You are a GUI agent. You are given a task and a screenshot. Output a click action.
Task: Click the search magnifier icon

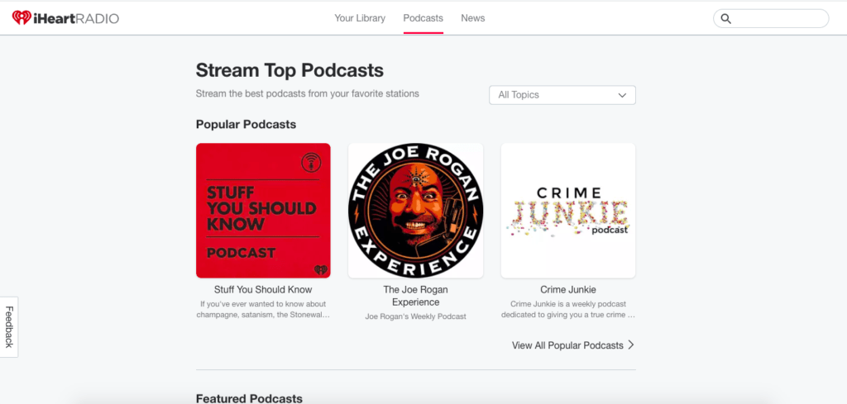click(726, 19)
